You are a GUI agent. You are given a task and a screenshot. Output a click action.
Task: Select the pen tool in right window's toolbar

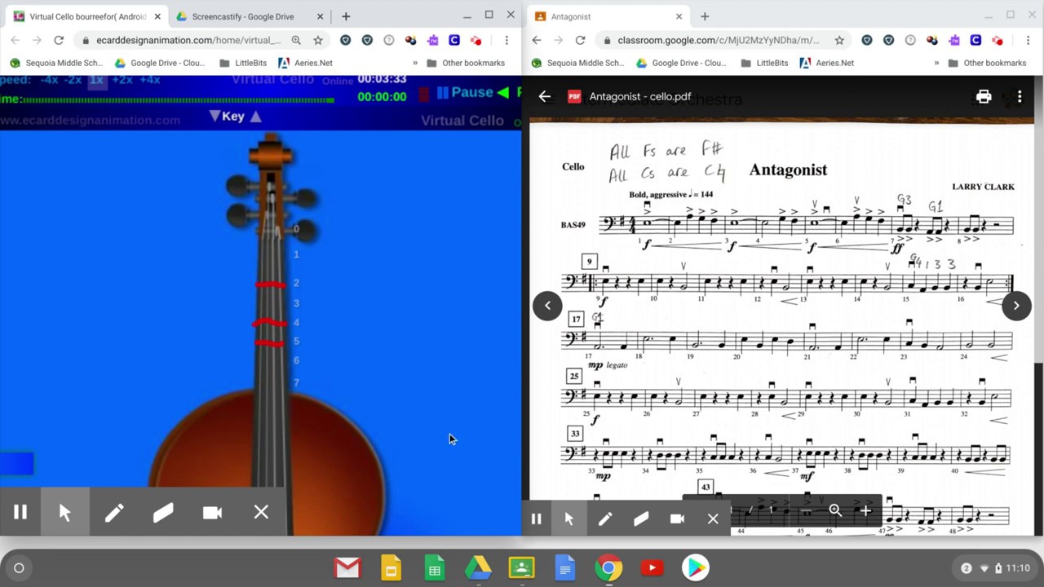coord(605,519)
